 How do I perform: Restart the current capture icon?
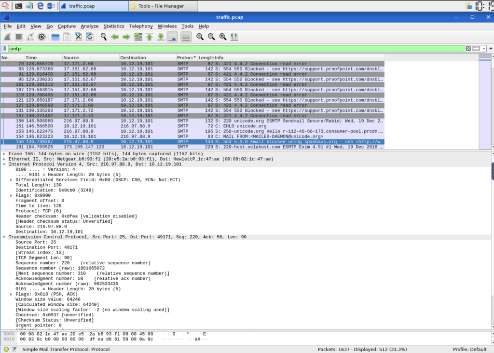point(30,37)
